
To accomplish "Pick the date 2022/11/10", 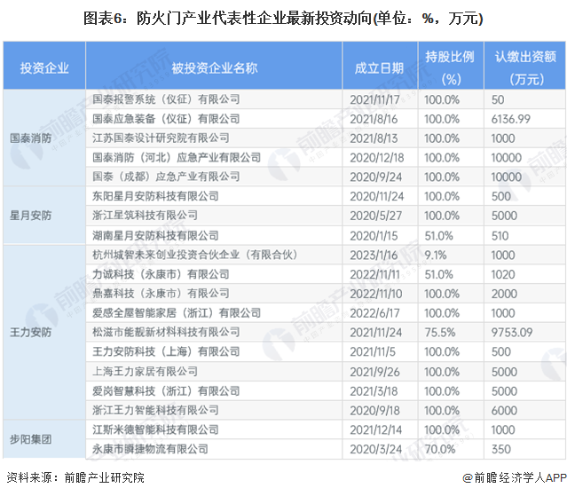I will tap(375, 294).
